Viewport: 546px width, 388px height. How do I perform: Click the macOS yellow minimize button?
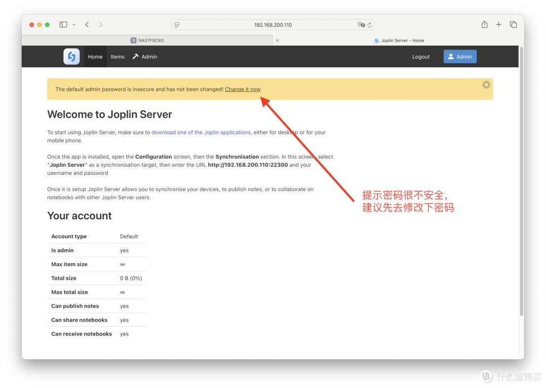39,25
